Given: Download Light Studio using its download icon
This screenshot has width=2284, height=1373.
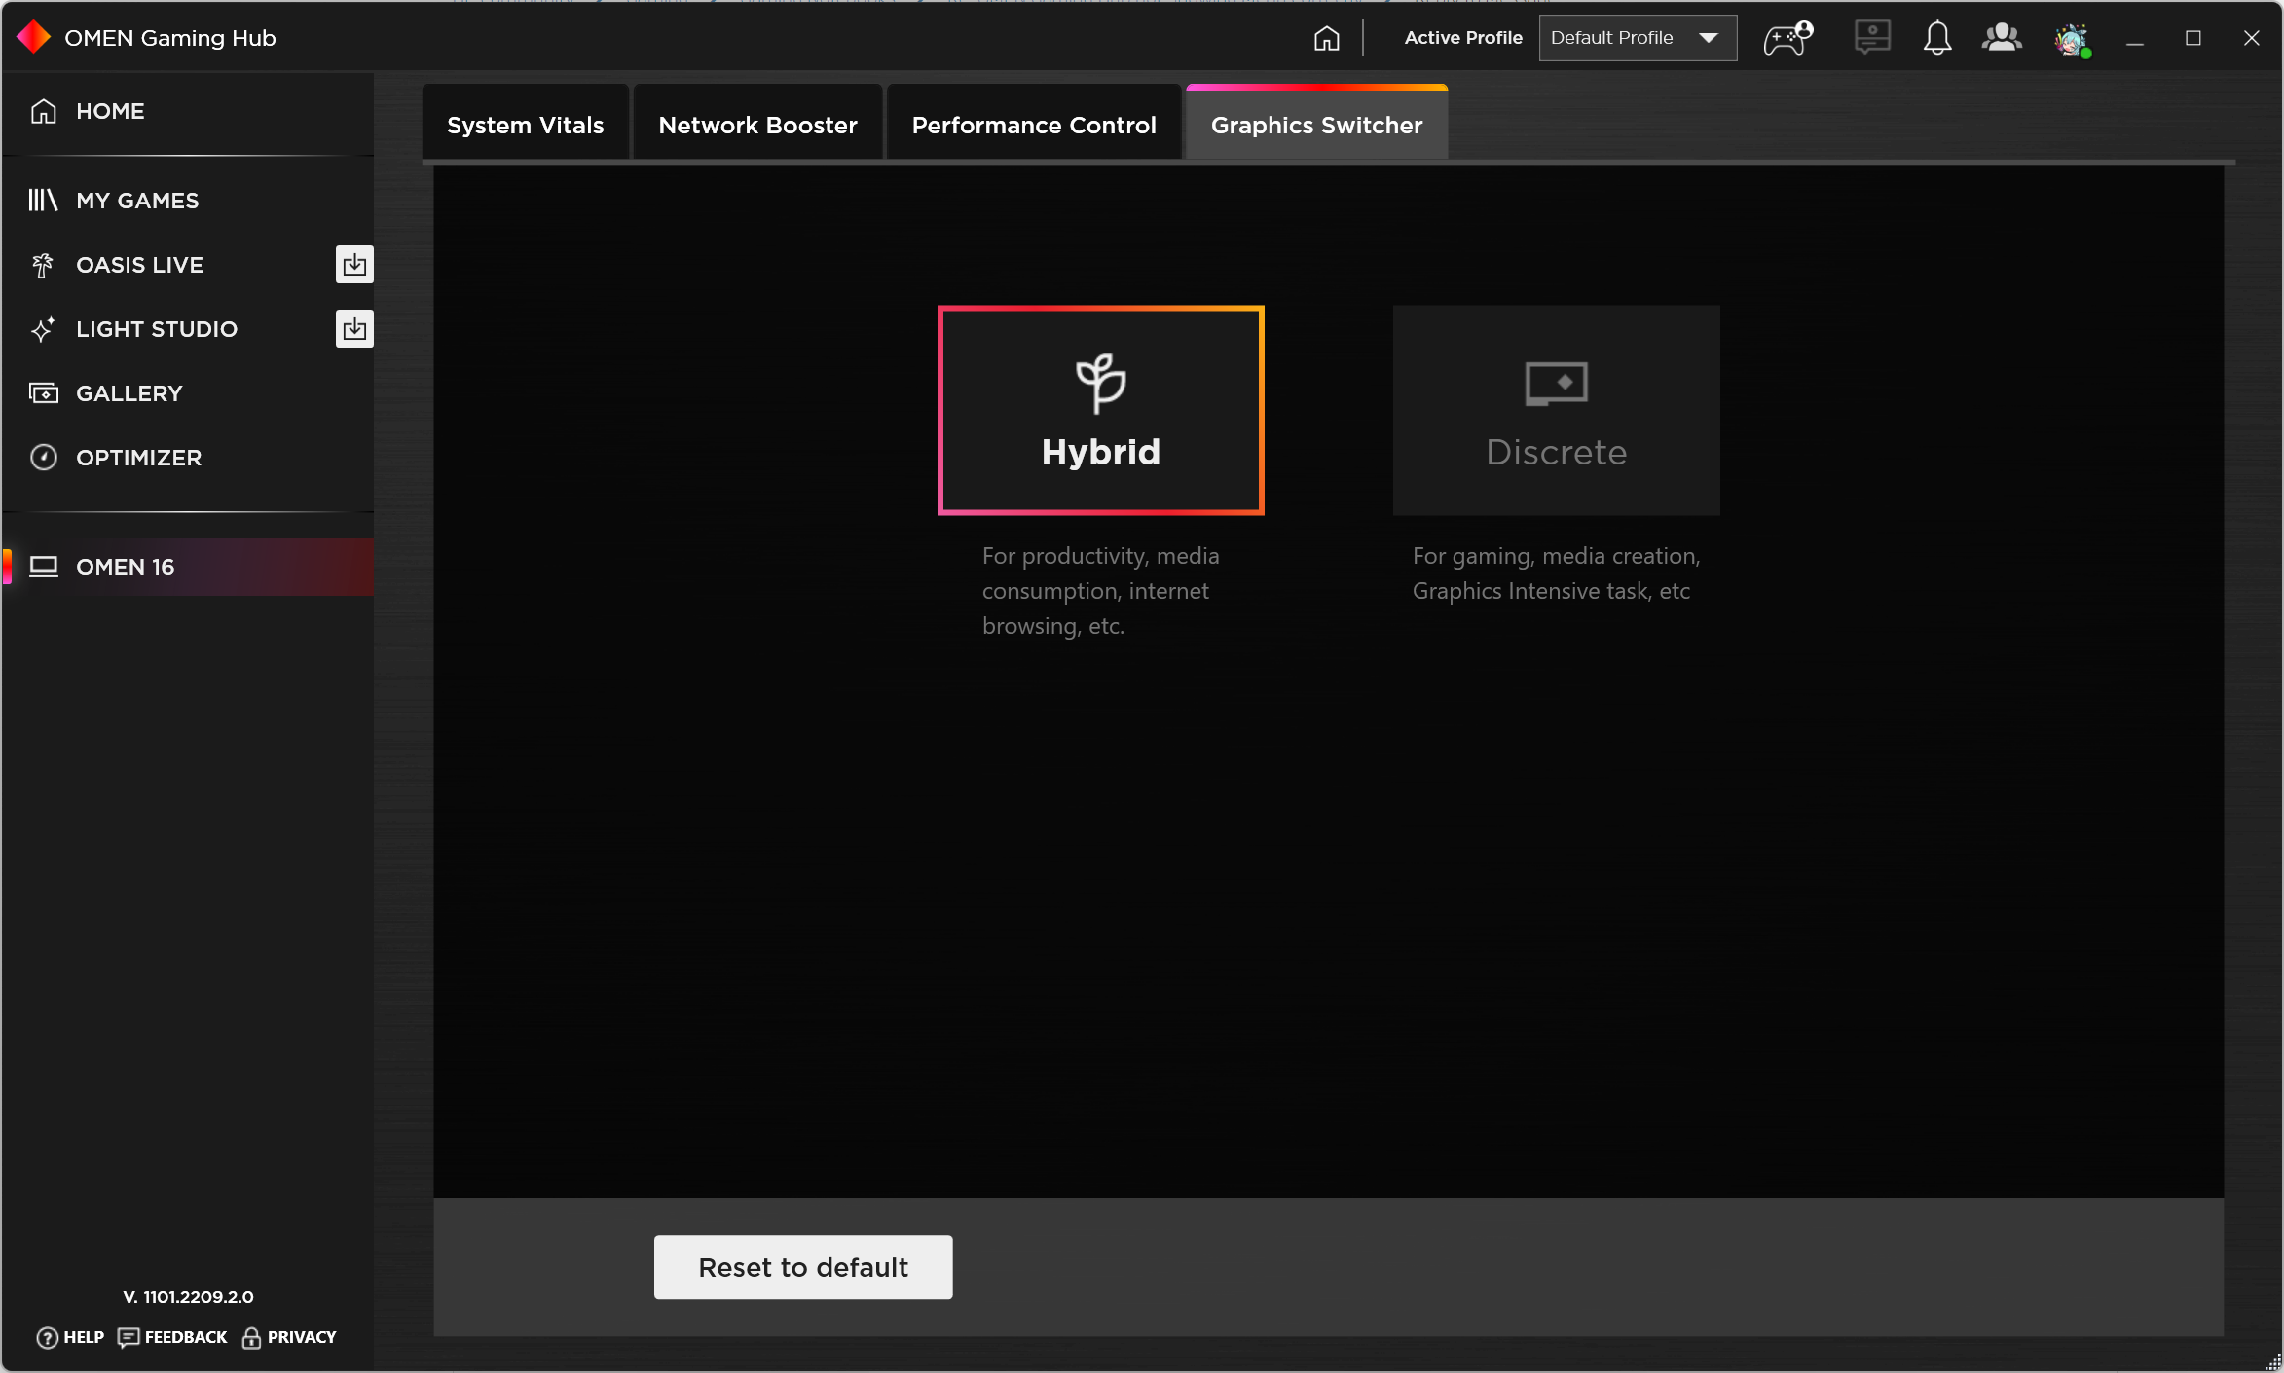Looking at the screenshot, I should pos(354,328).
